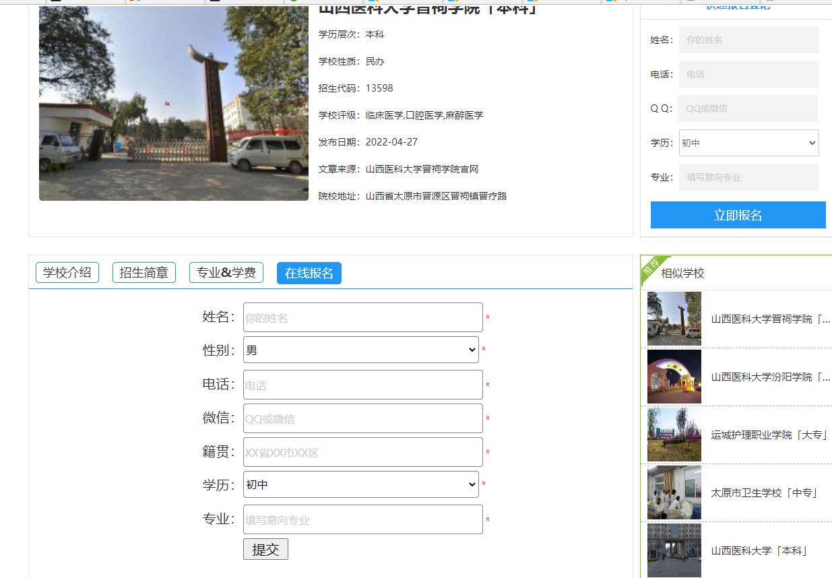Click the sidebar 专业 input
This screenshot has width=832, height=578.
pos(749,177)
